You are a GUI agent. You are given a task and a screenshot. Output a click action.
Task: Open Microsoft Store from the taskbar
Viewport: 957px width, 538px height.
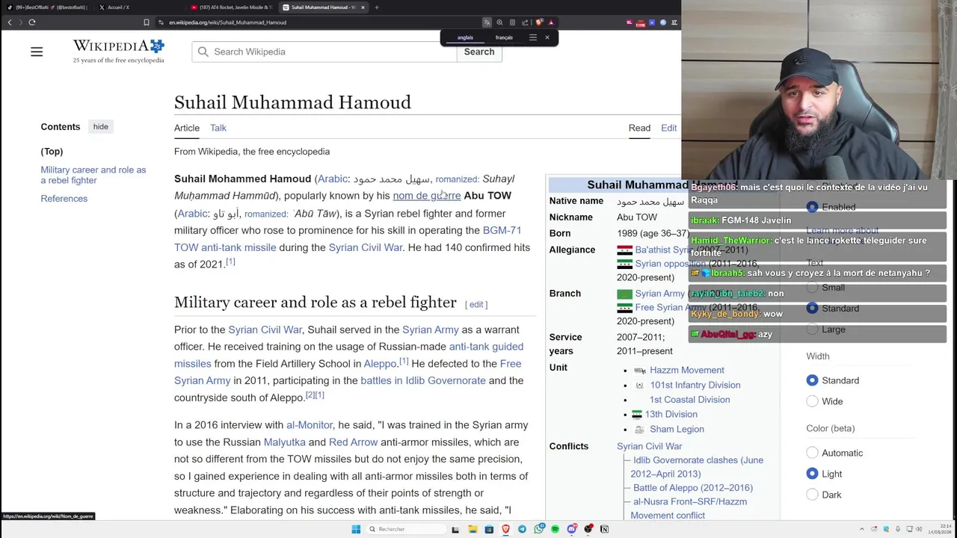coord(489,529)
